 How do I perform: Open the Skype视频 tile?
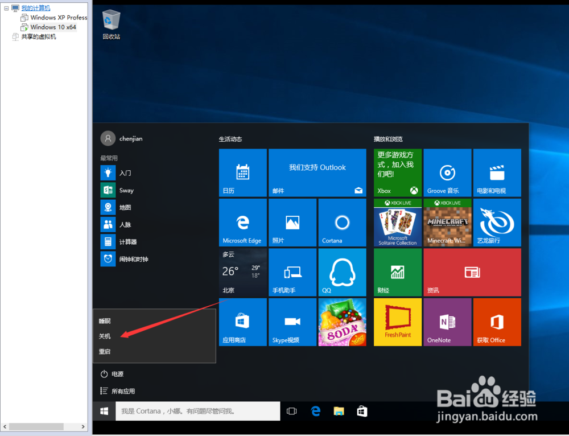click(x=292, y=322)
